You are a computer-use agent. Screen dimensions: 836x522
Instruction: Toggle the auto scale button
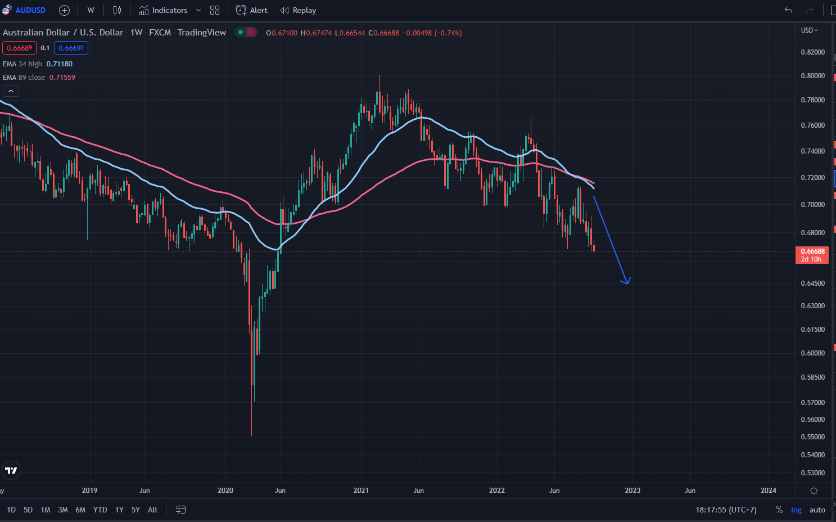(x=817, y=510)
